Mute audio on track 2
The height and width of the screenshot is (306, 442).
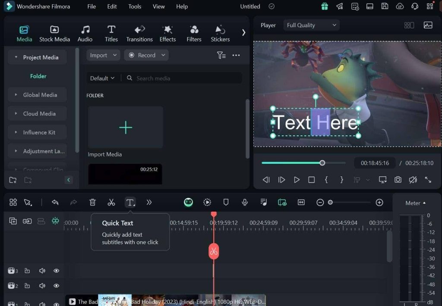click(x=42, y=286)
